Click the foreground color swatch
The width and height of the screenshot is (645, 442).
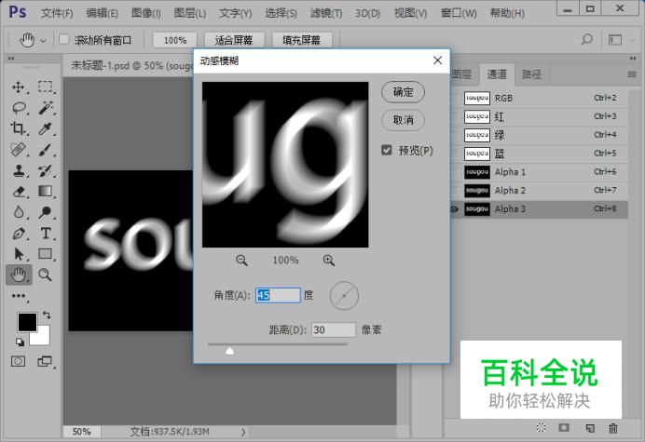[x=27, y=322]
